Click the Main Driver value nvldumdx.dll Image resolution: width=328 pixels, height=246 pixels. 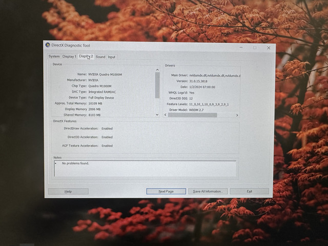215,75
